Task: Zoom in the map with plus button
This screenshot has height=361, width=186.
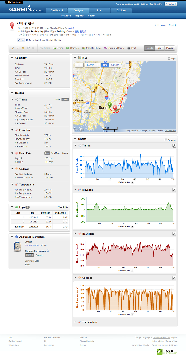Action: click(x=77, y=65)
